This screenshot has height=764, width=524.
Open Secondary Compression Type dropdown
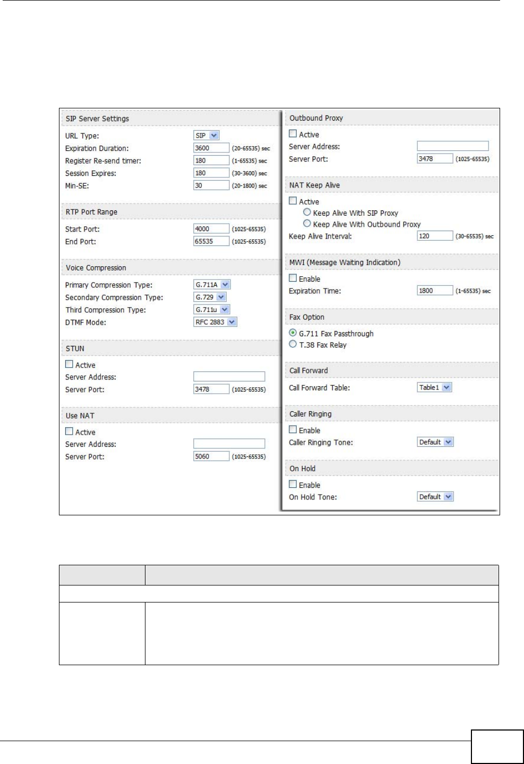(x=210, y=297)
